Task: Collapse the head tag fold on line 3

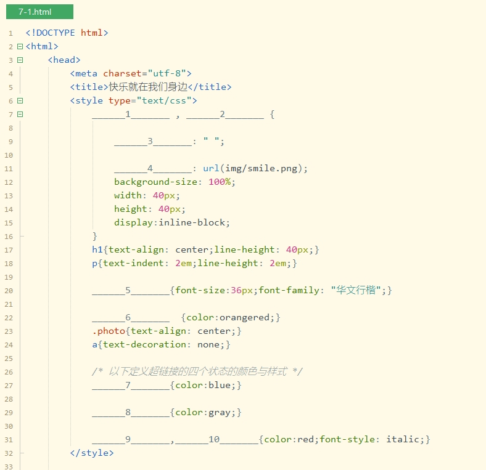Action: coord(20,60)
